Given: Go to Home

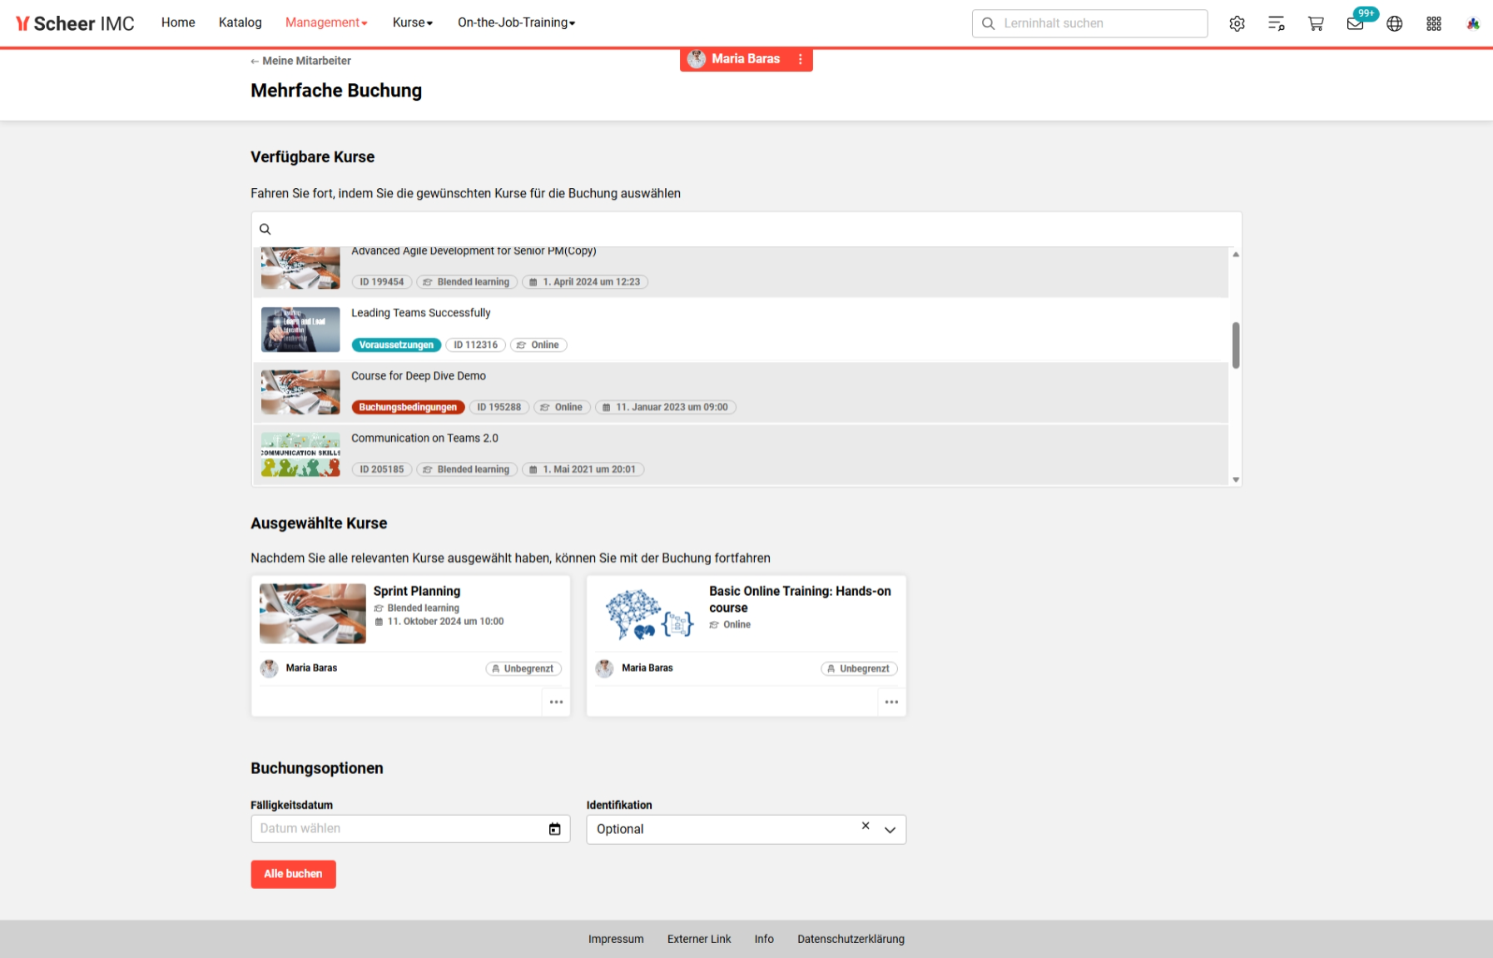Looking at the screenshot, I should 178,22.
